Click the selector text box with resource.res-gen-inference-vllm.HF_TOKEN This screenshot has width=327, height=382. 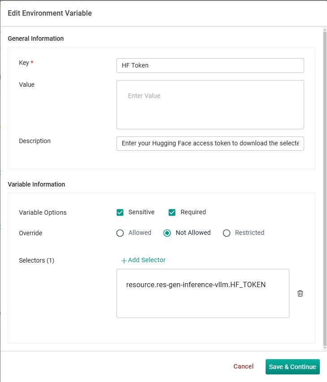(203, 293)
